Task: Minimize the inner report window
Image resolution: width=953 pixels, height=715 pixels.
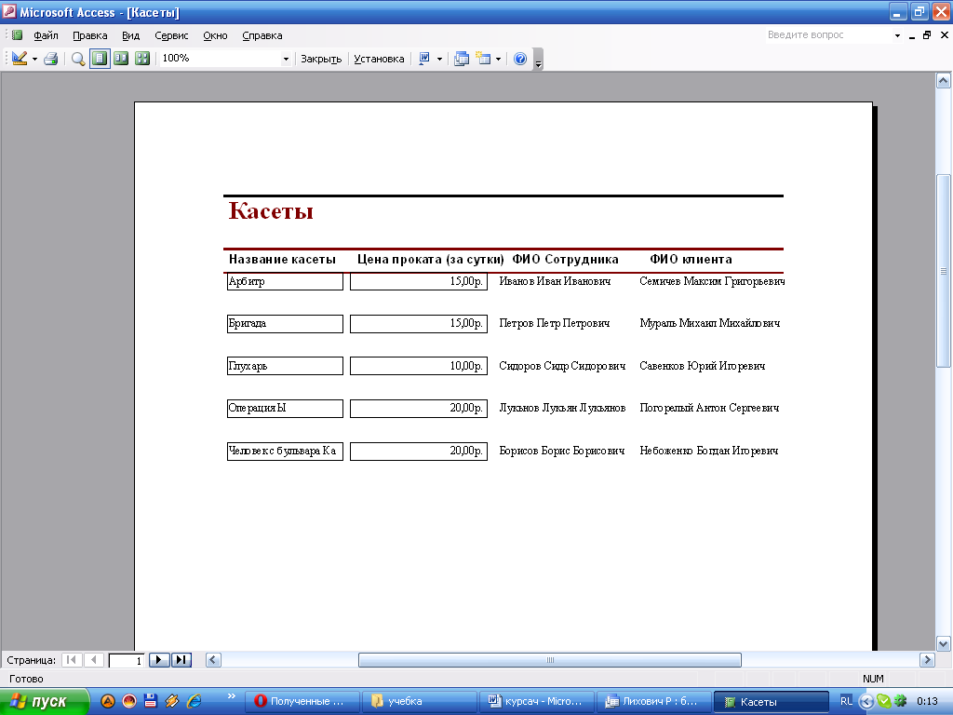Action: (x=912, y=35)
